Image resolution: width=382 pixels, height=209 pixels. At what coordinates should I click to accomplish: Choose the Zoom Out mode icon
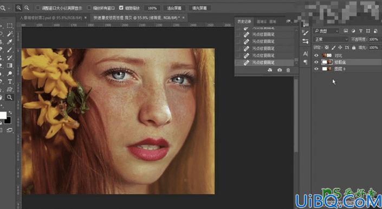pyautogui.click(x=27, y=8)
